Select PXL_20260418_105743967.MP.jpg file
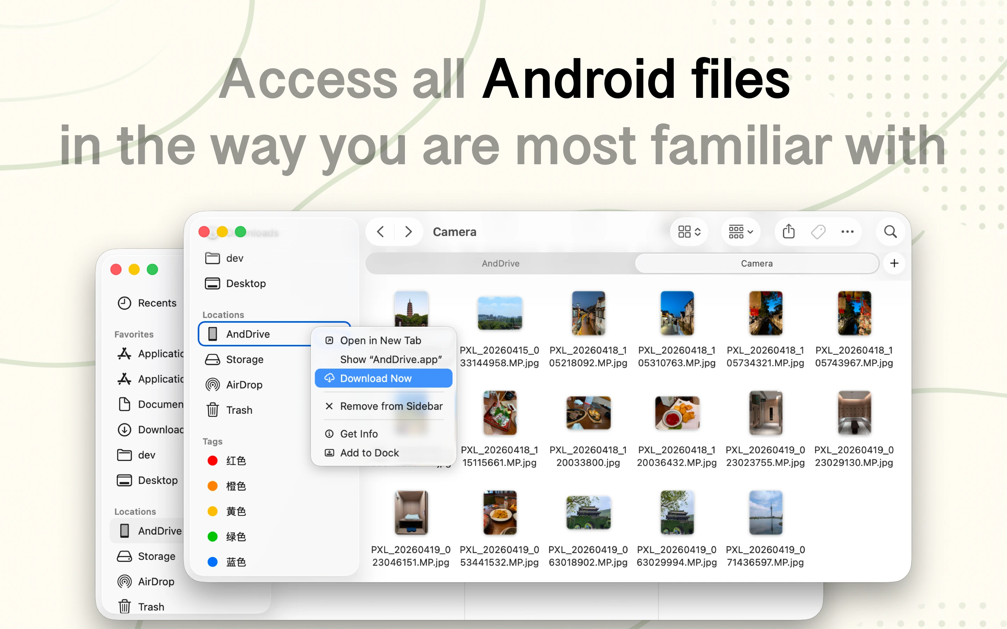1007x629 pixels. (x=854, y=313)
